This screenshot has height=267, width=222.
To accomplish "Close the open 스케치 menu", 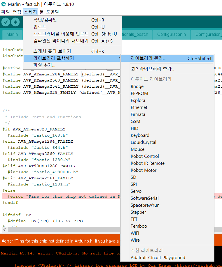I will tap(30, 12).
